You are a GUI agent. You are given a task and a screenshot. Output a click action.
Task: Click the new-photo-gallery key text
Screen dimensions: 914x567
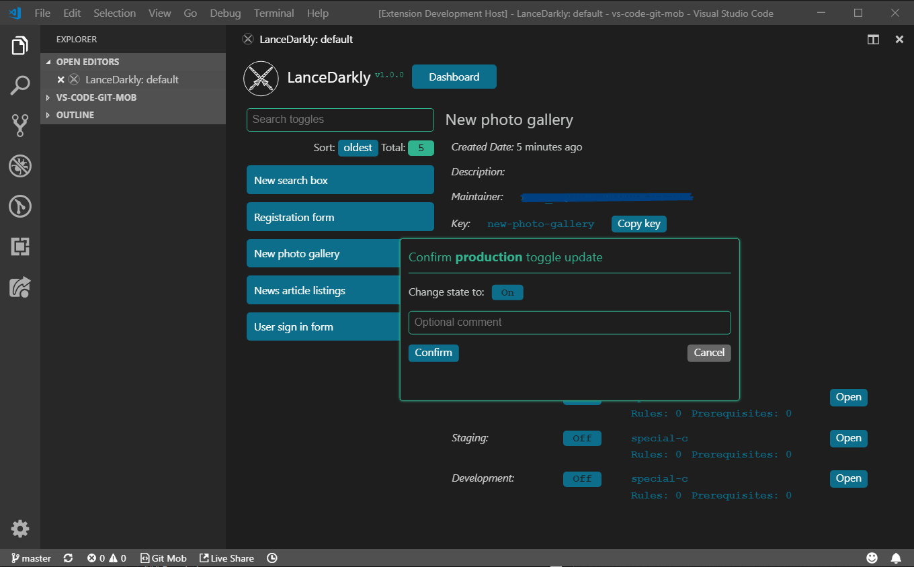coord(541,224)
